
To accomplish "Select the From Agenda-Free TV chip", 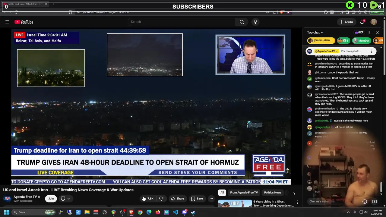I will click(244, 193).
